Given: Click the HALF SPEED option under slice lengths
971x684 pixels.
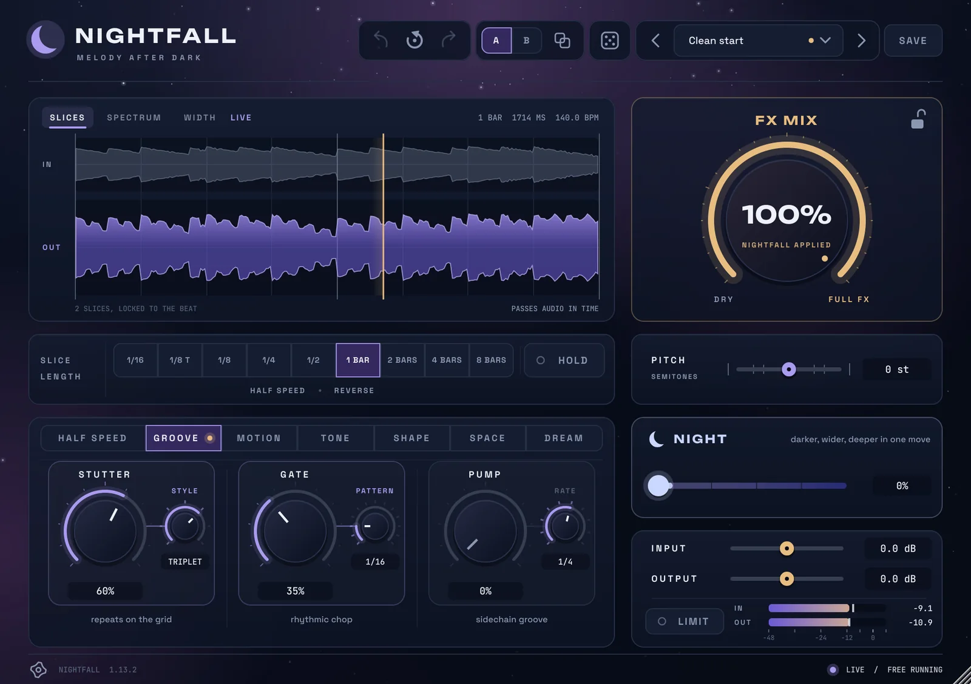Looking at the screenshot, I should pyautogui.click(x=277, y=391).
